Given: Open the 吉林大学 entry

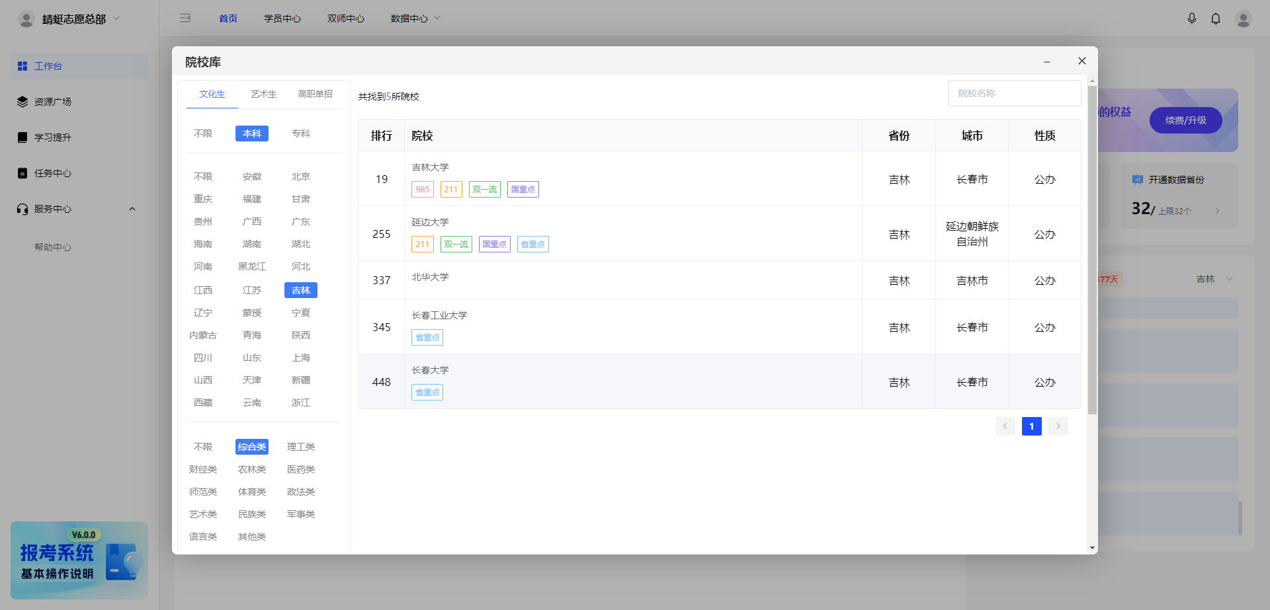Looking at the screenshot, I should [x=430, y=167].
